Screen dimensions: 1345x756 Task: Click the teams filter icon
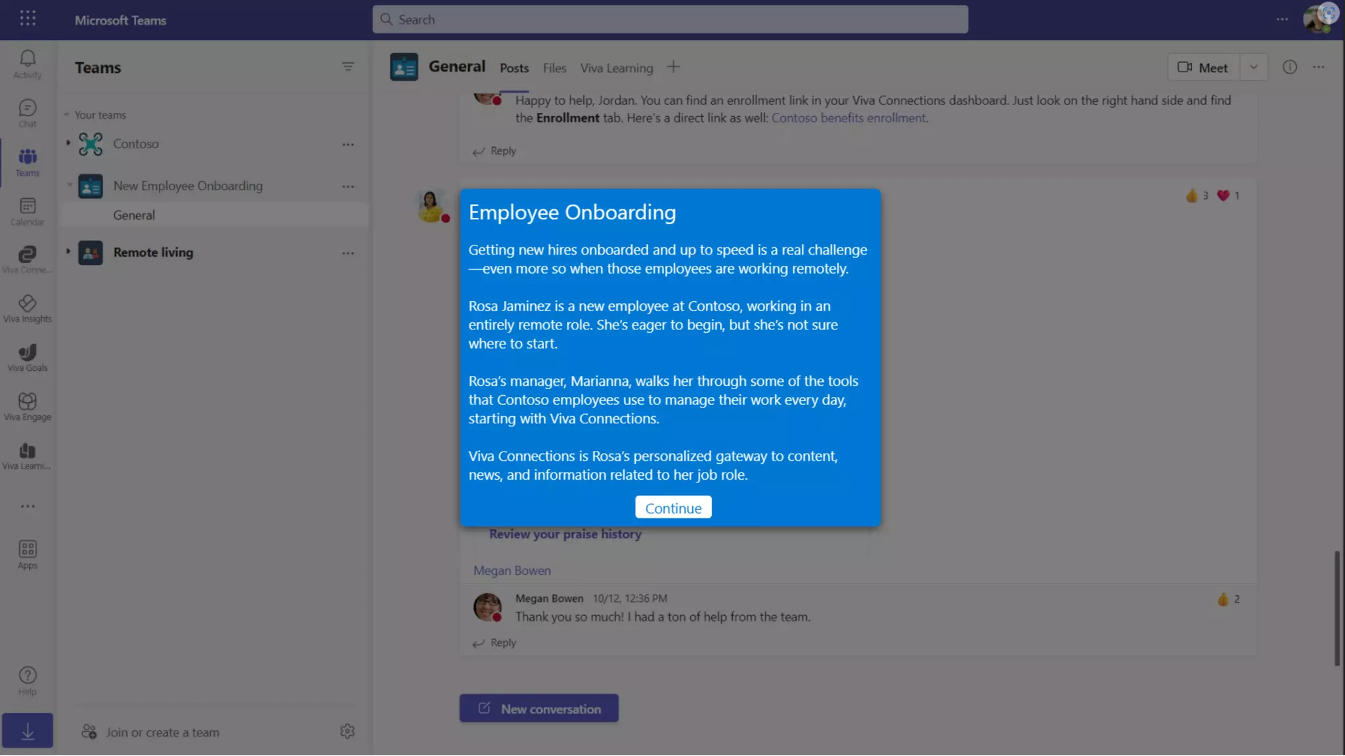[347, 67]
